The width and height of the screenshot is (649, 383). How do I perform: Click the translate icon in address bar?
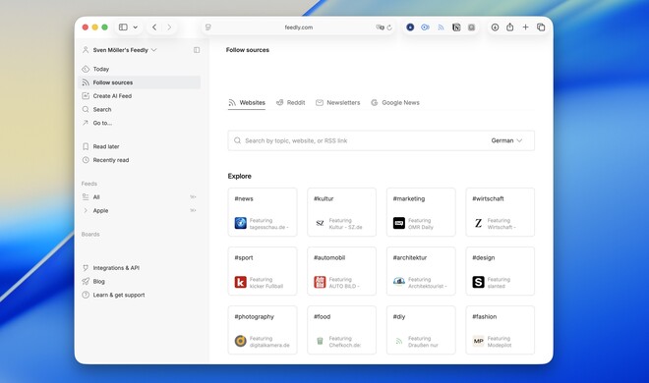click(380, 27)
